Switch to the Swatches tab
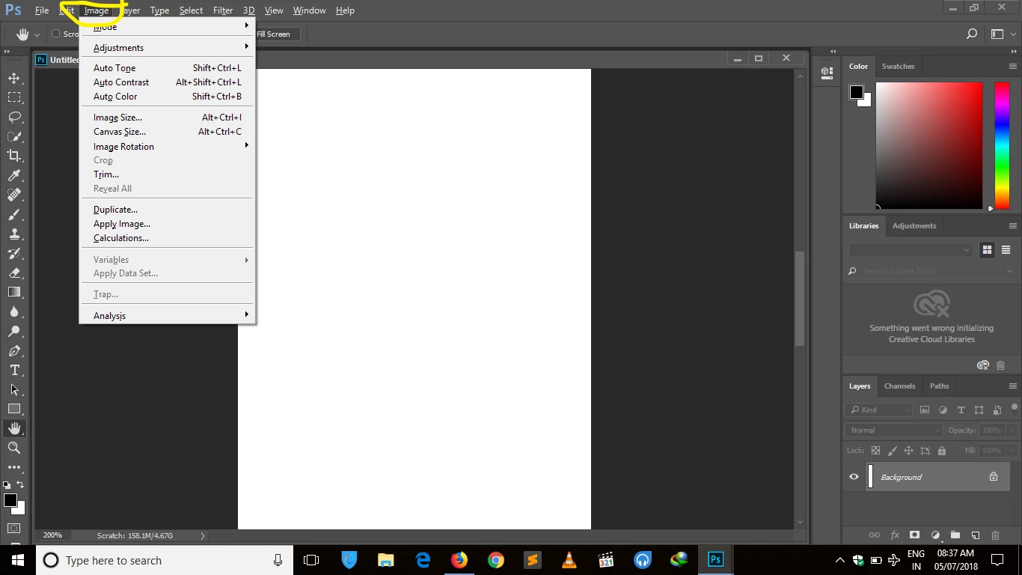This screenshot has height=575, width=1022. [x=898, y=67]
